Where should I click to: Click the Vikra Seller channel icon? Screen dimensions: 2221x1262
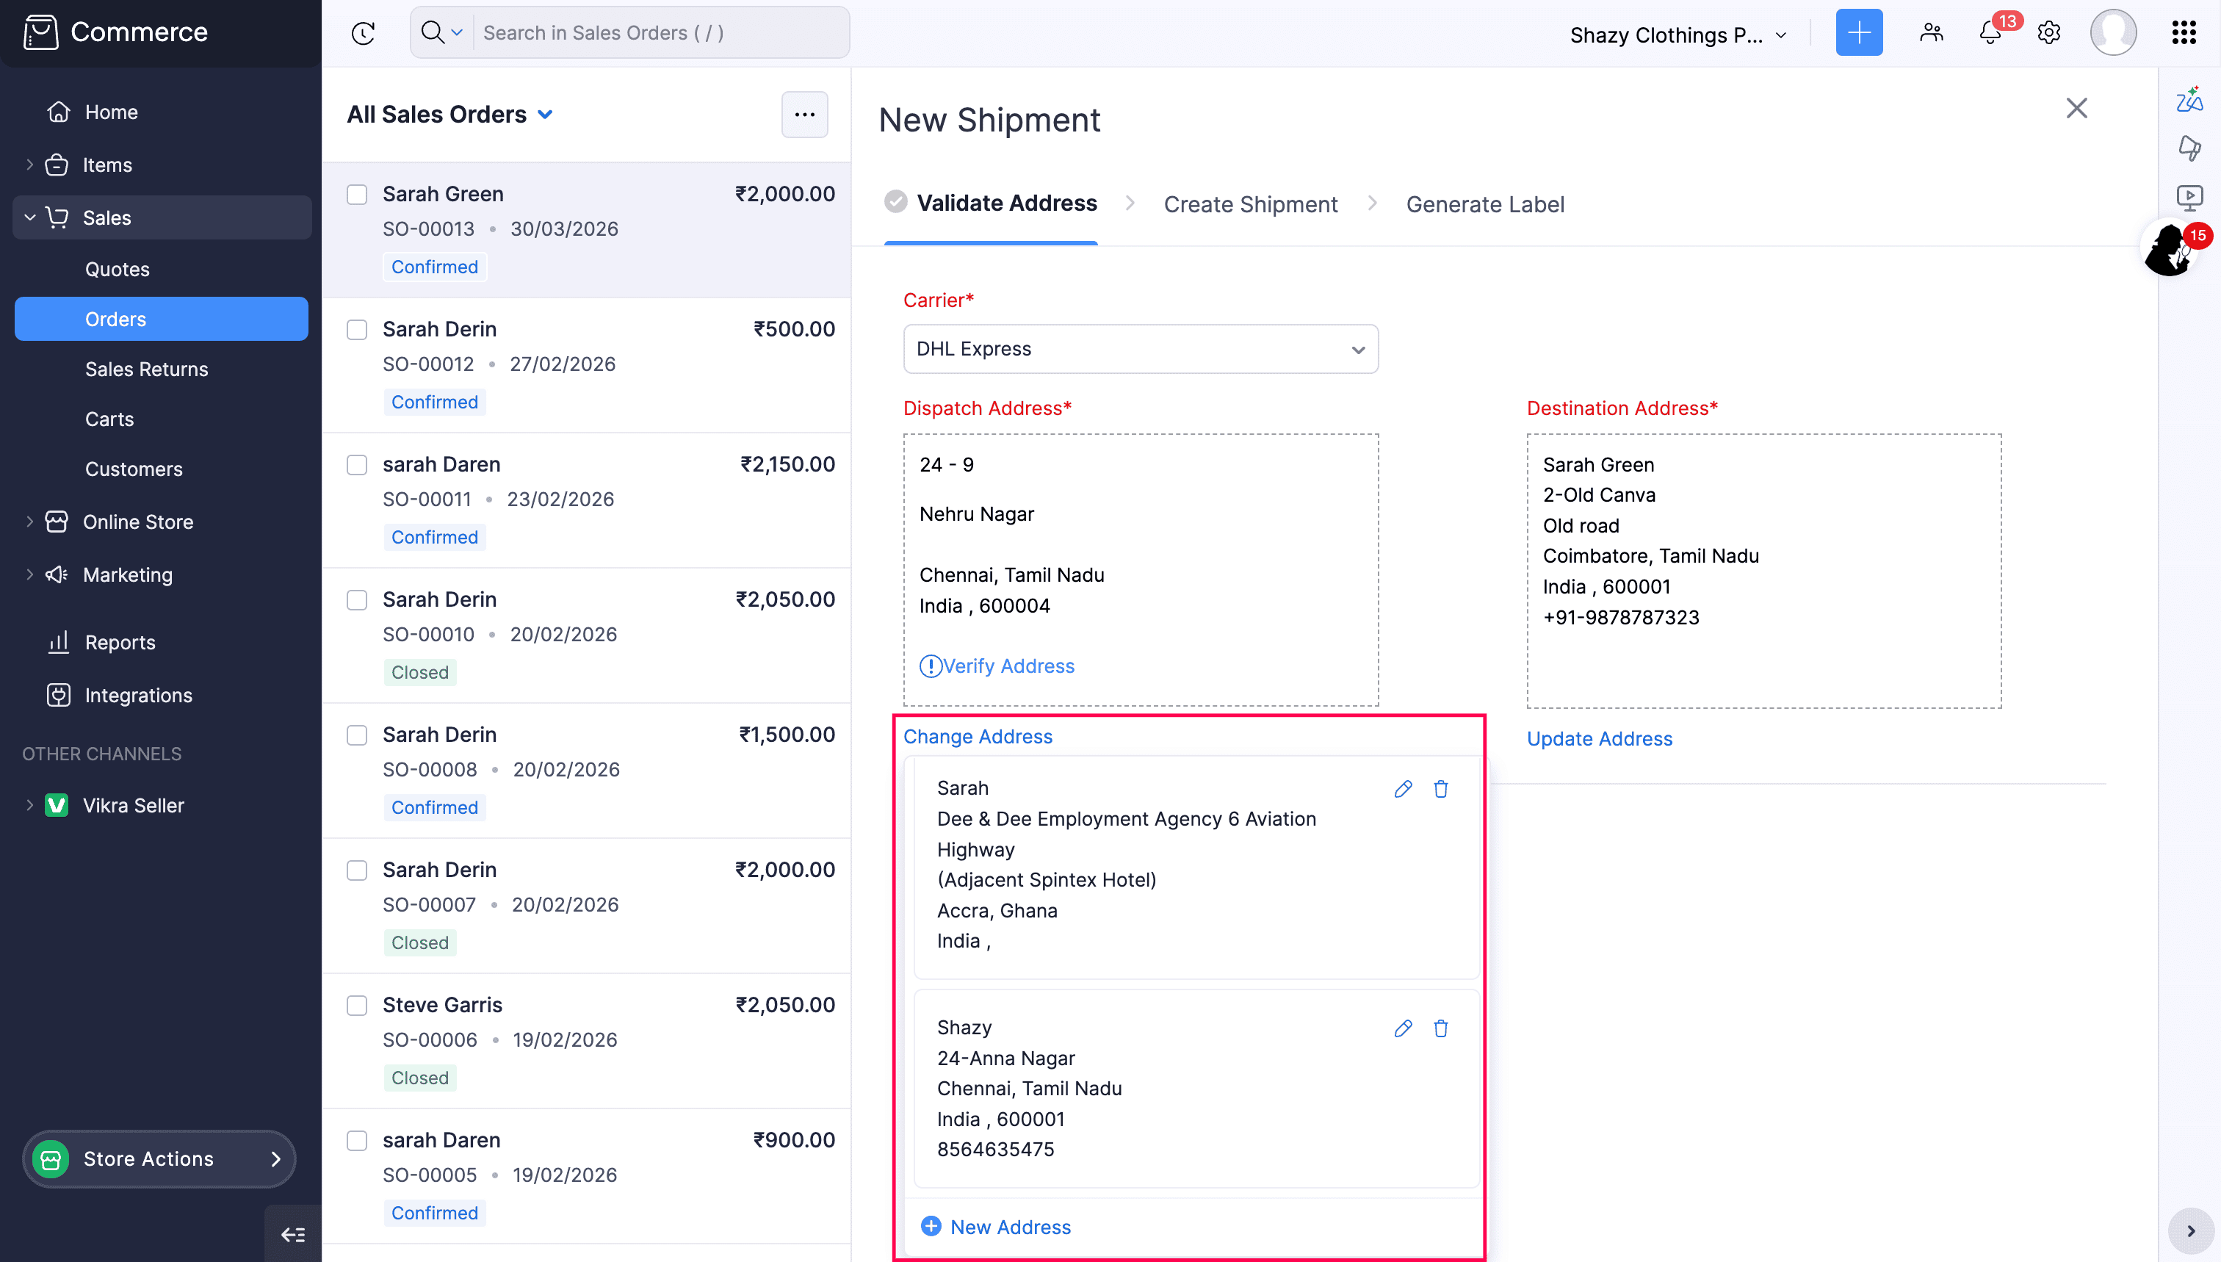[x=57, y=805]
